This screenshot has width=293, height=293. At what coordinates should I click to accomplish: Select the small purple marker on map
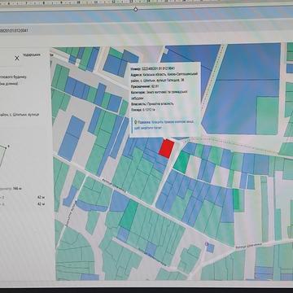[x=207, y=244]
